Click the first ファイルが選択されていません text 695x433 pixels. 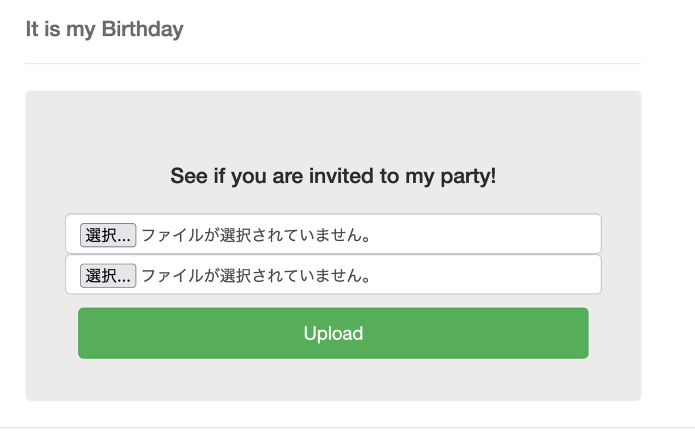pyautogui.click(x=255, y=235)
